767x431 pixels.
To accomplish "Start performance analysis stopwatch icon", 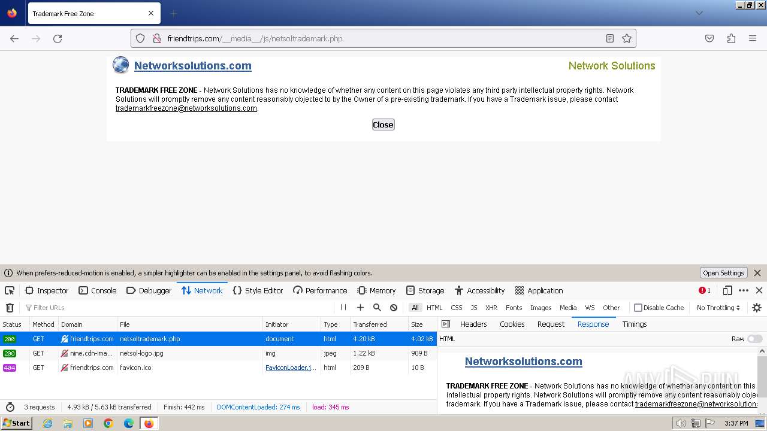I will pos(10,407).
